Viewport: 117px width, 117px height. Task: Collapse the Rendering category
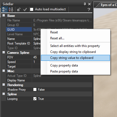click(4, 85)
